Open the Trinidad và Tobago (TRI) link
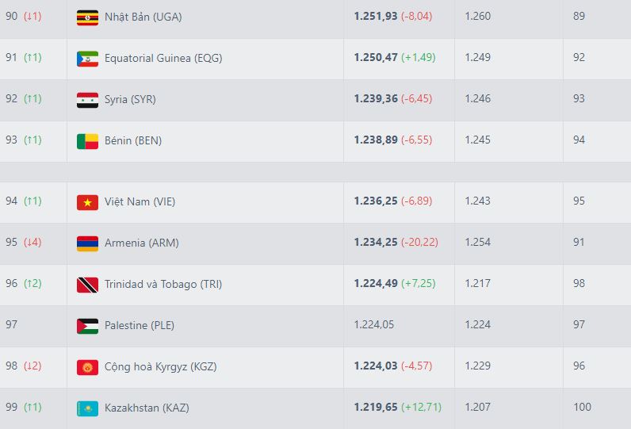 [x=163, y=284]
